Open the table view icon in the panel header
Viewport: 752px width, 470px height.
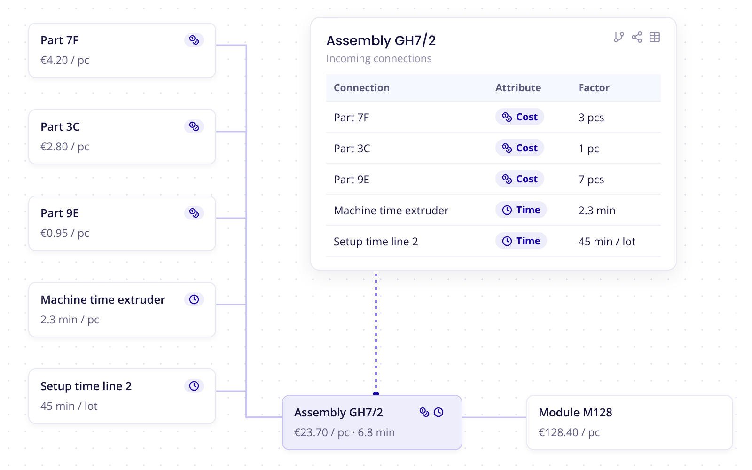tap(655, 37)
